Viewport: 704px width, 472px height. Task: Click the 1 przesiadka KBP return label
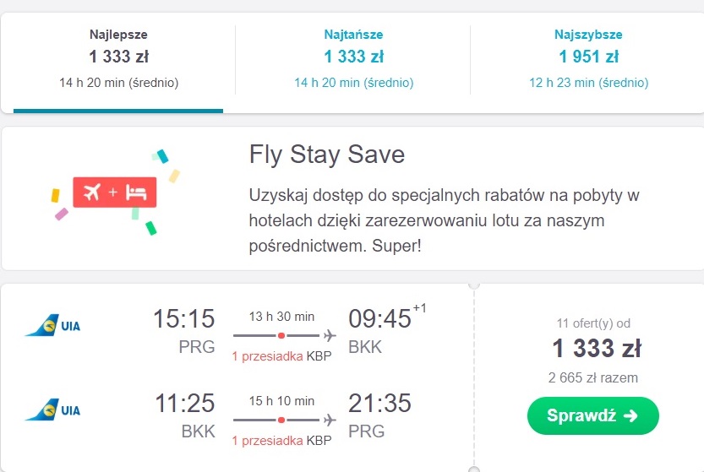point(281,441)
